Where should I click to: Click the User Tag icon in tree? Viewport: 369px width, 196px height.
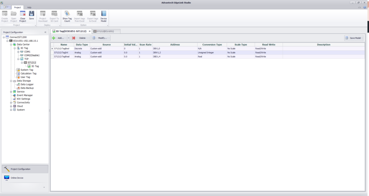coord(18,77)
